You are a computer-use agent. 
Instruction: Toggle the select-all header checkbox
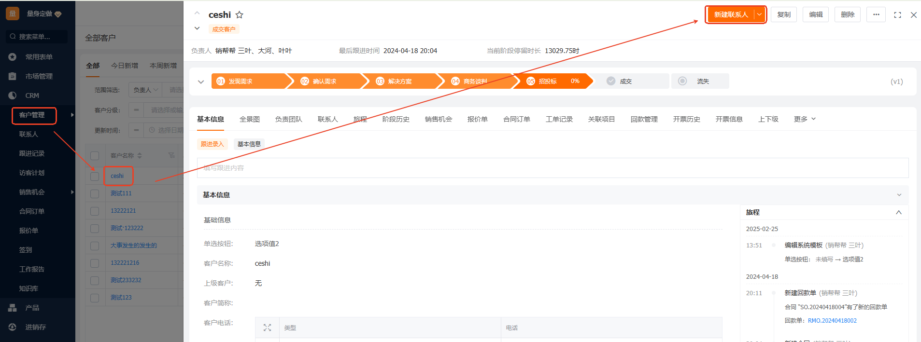95,156
